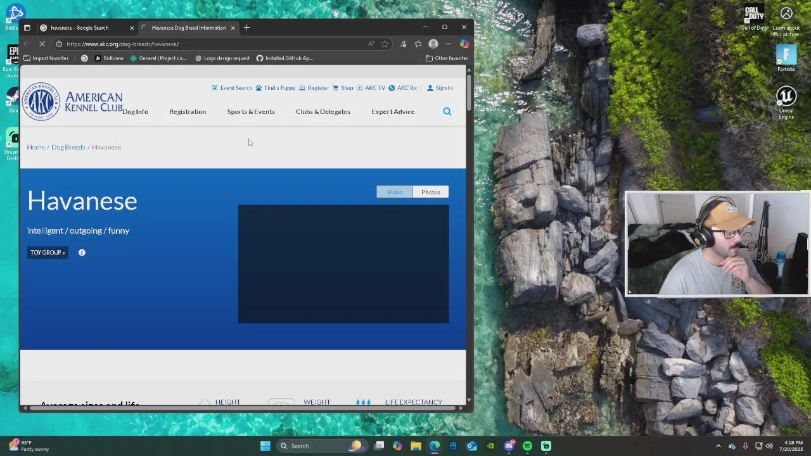Screen dimensions: 811x456
Task: Select the Video media toggle
Action: coord(395,192)
